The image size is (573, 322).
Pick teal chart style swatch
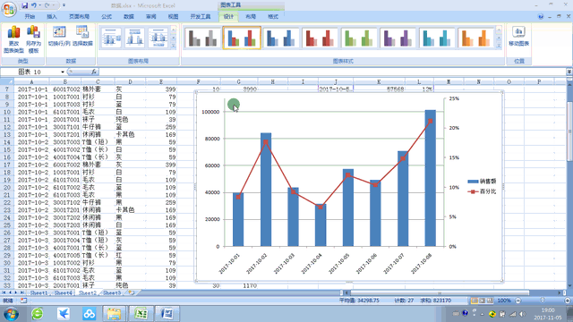(x=437, y=38)
